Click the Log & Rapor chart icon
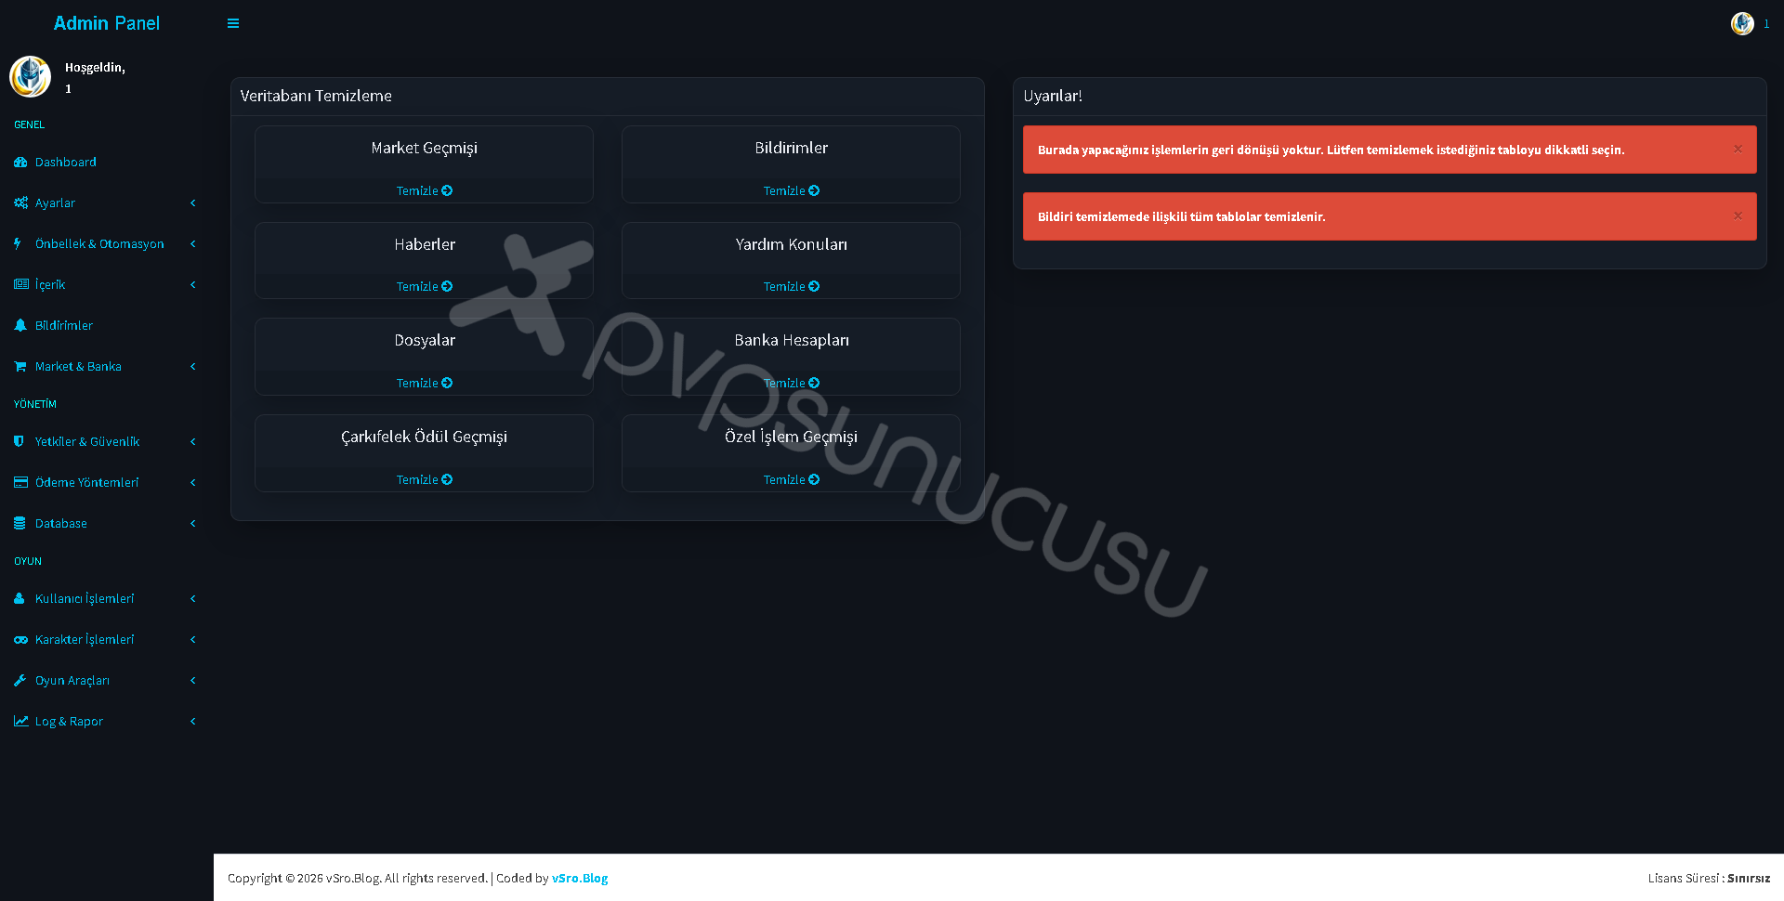This screenshot has width=1784, height=901. (20, 722)
